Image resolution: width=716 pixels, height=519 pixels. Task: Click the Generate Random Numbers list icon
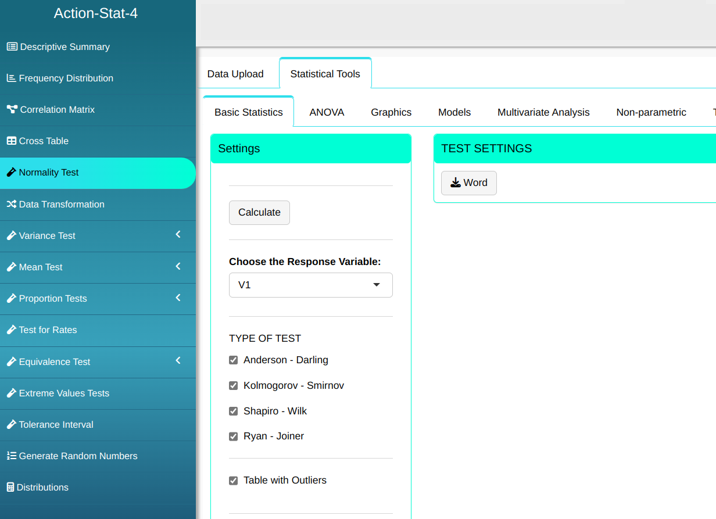point(11,456)
